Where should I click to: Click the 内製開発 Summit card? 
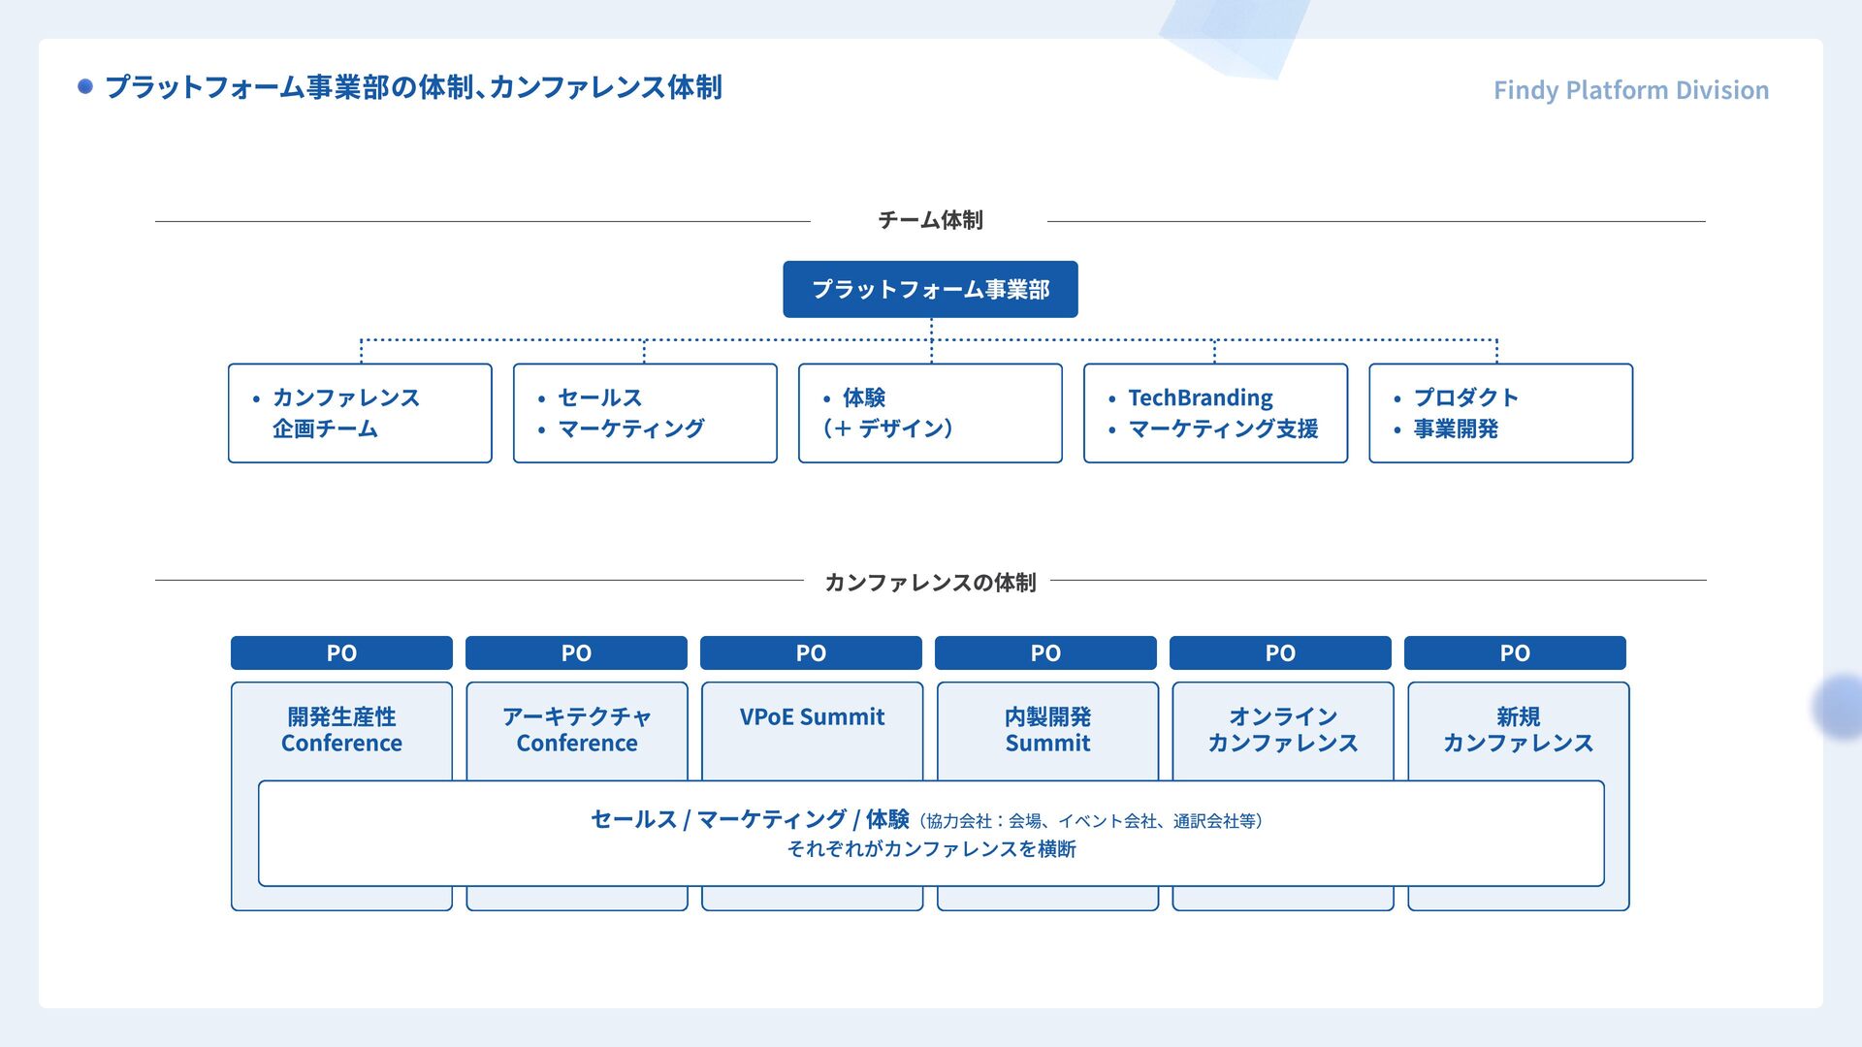[x=1047, y=730]
